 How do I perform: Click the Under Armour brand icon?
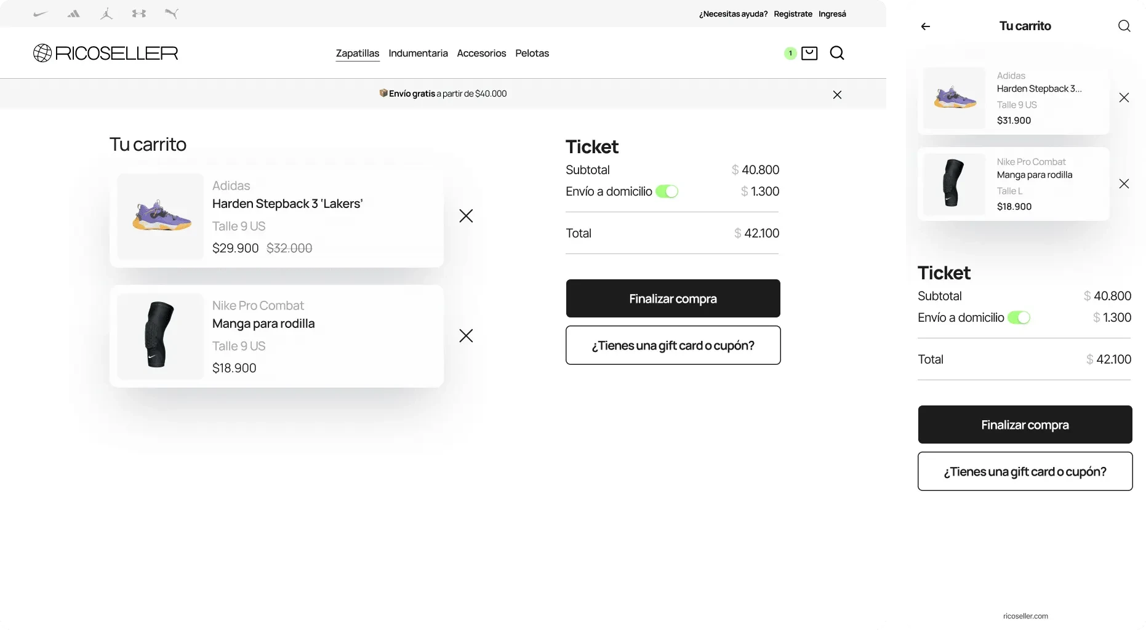pyautogui.click(x=139, y=14)
